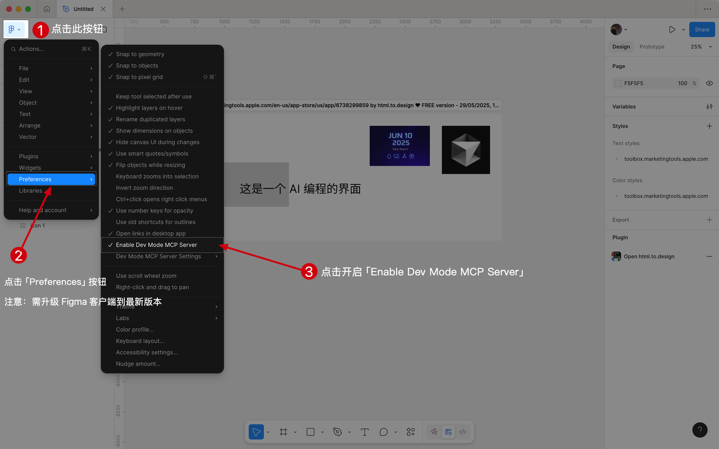
Task: Open the File menu
Action: (51, 69)
